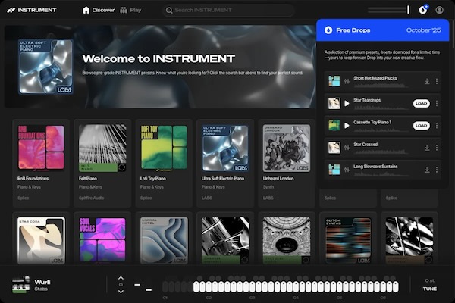Preview-play the Star Teardrops preset

pyautogui.click(x=347, y=103)
